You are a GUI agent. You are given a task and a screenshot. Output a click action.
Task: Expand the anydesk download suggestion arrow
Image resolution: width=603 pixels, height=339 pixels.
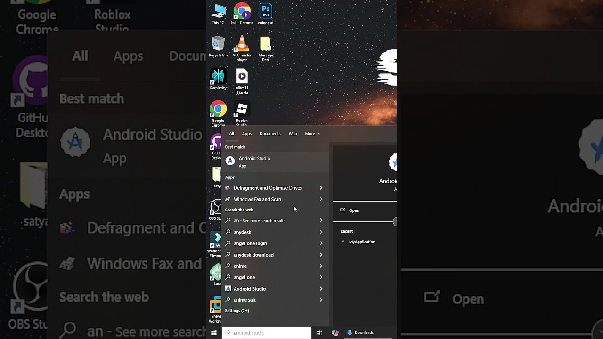[321, 255]
